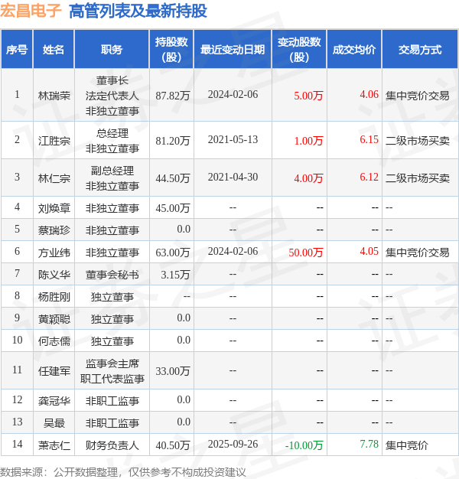Select the name 杨胜刚

point(54,297)
